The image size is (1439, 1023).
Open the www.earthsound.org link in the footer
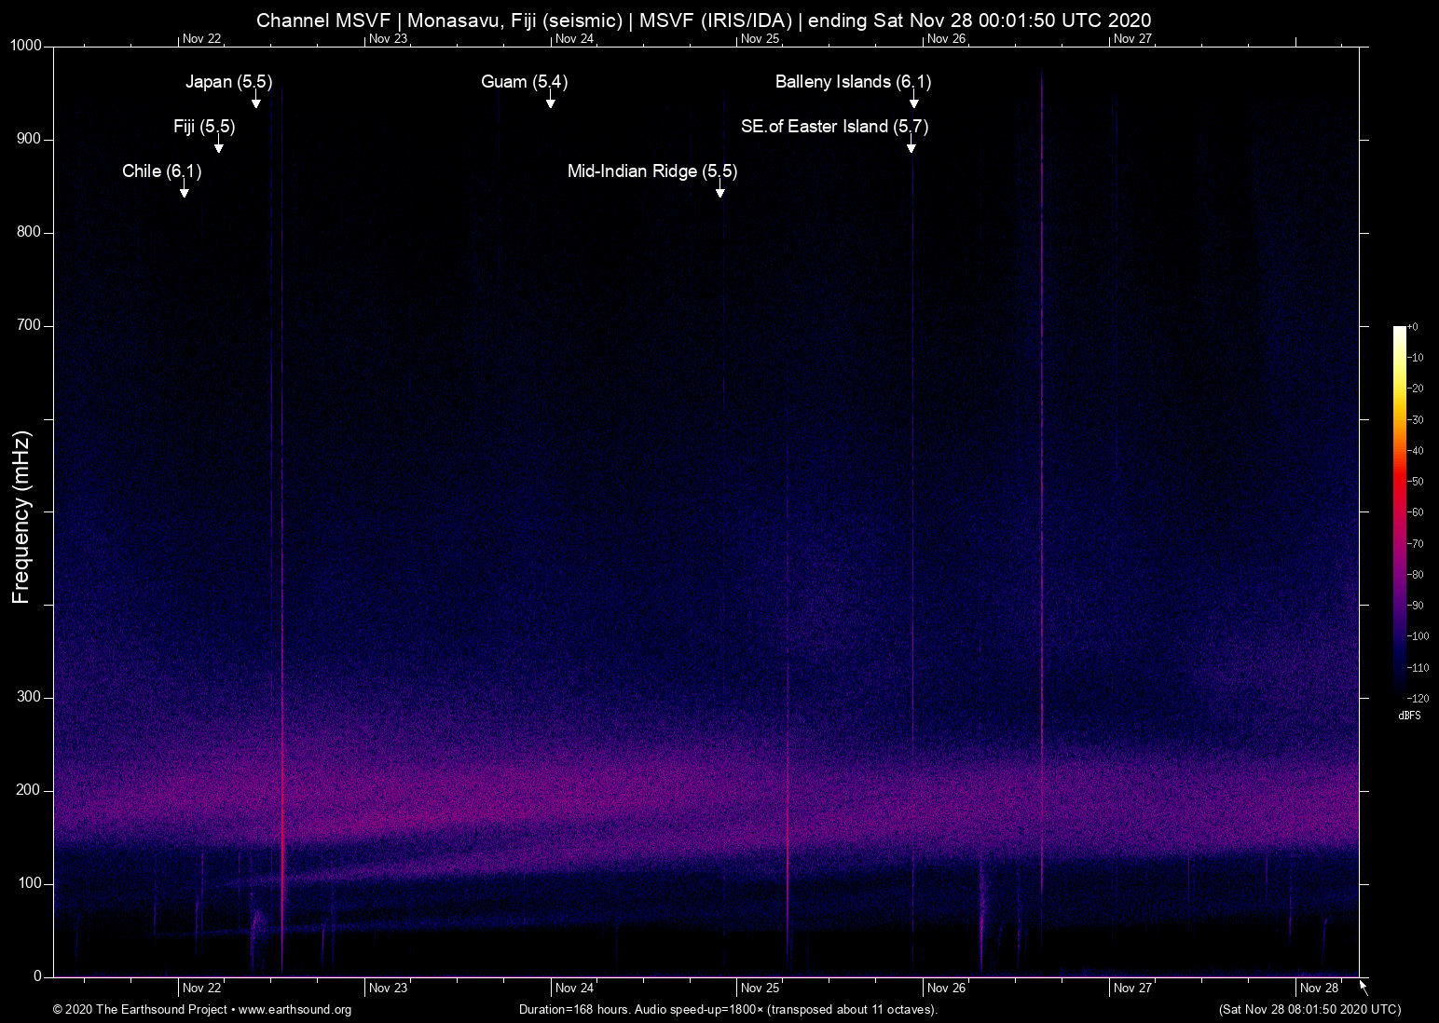[295, 1010]
